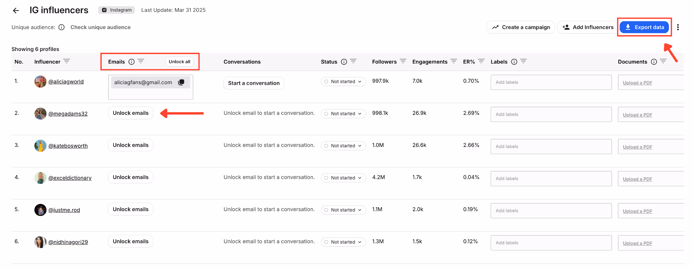Click the back arrow icon
694x270 pixels.
click(16, 10)
